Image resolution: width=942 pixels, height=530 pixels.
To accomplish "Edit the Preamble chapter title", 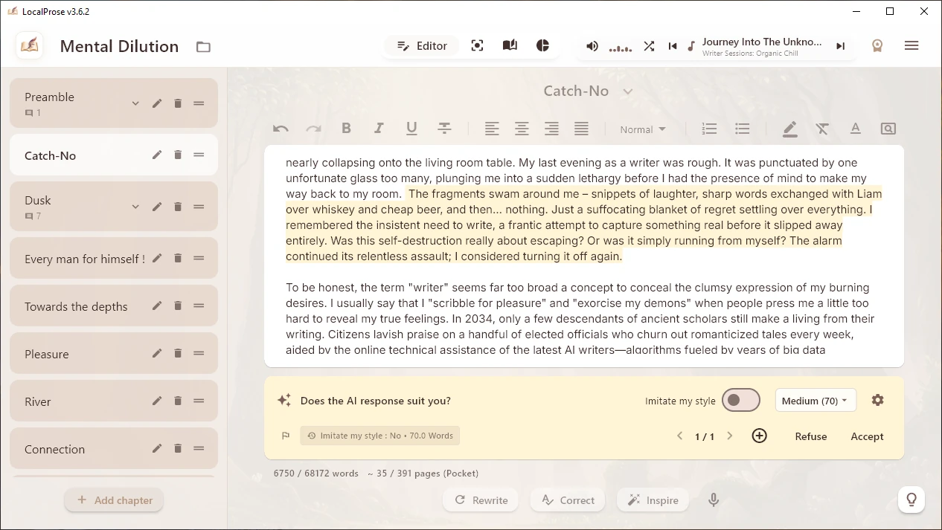I will pos(157,103).
